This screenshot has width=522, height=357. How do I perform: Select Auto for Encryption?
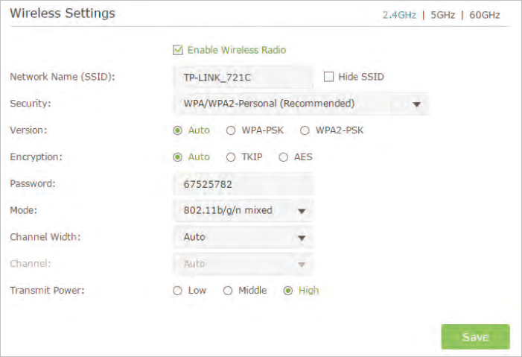tap(177, 157)
